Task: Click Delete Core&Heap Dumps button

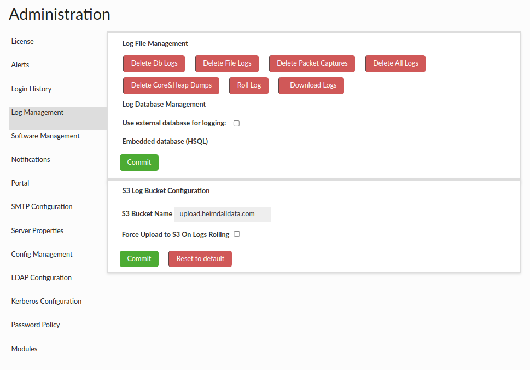Action: pos(171,85)
